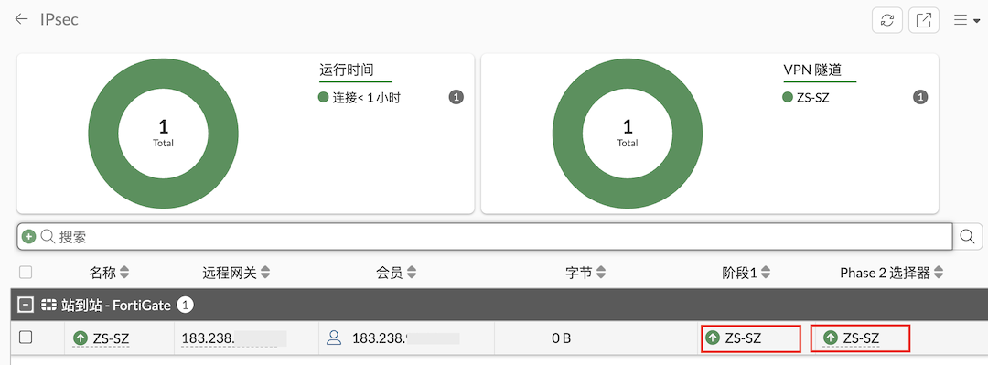Click the 0 B bytes value

click(562, 338)
